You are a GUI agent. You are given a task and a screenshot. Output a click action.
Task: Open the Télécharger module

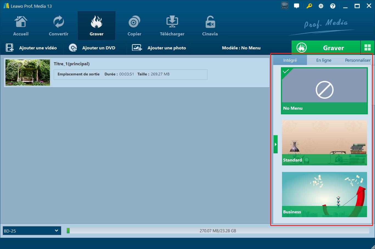point(172,26)
